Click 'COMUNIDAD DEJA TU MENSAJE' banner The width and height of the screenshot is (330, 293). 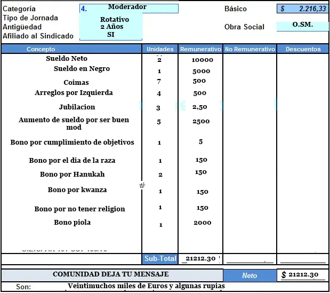(111, 274)
